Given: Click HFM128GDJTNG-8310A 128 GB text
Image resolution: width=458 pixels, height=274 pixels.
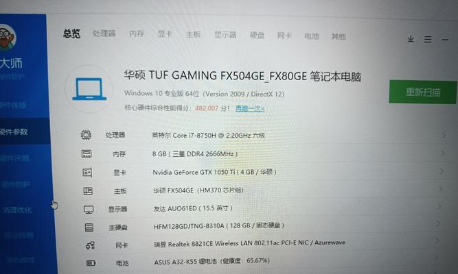Looking at the screenshot, I should click(219, 225).
